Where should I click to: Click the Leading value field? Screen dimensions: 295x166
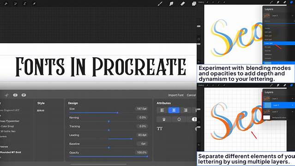pos(142,135)
